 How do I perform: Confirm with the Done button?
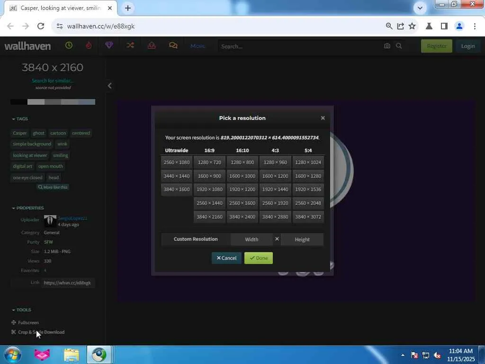pyautogui.click(x=259, y=258)
